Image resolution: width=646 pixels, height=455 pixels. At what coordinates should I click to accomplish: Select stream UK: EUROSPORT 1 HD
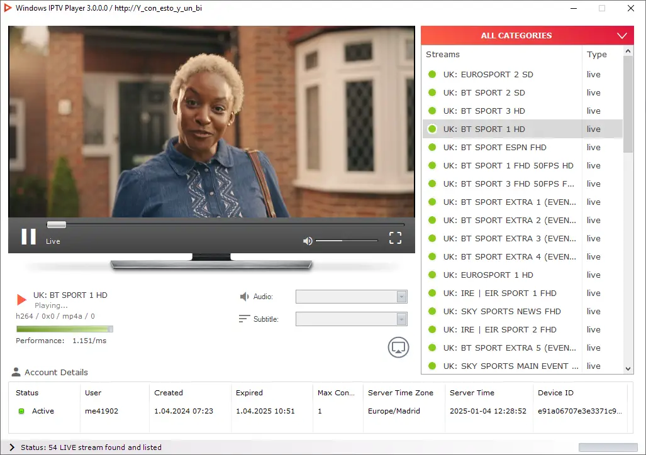(523, 275)
